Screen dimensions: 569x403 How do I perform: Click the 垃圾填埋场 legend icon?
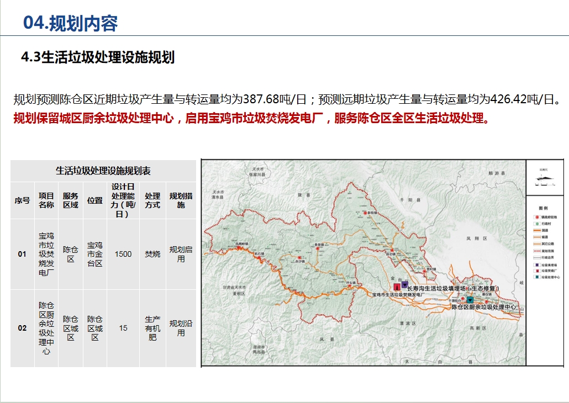(x=536, y=265)
